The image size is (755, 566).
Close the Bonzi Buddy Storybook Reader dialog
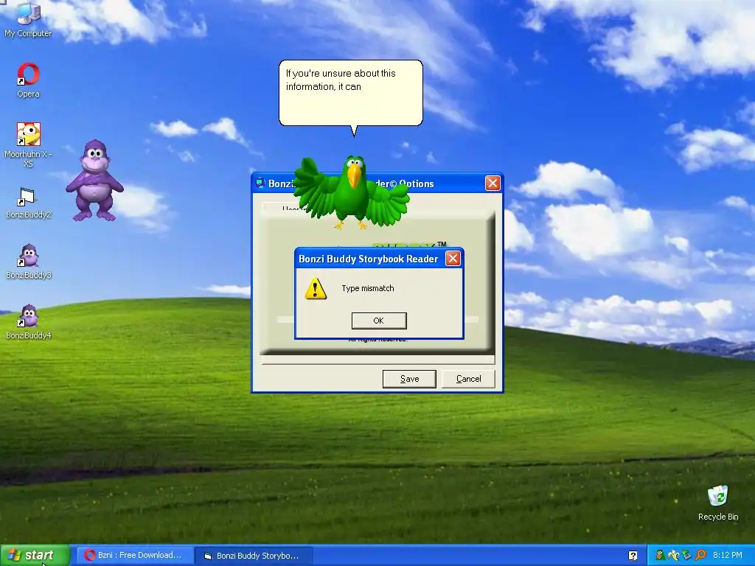[x=453, y=259]
